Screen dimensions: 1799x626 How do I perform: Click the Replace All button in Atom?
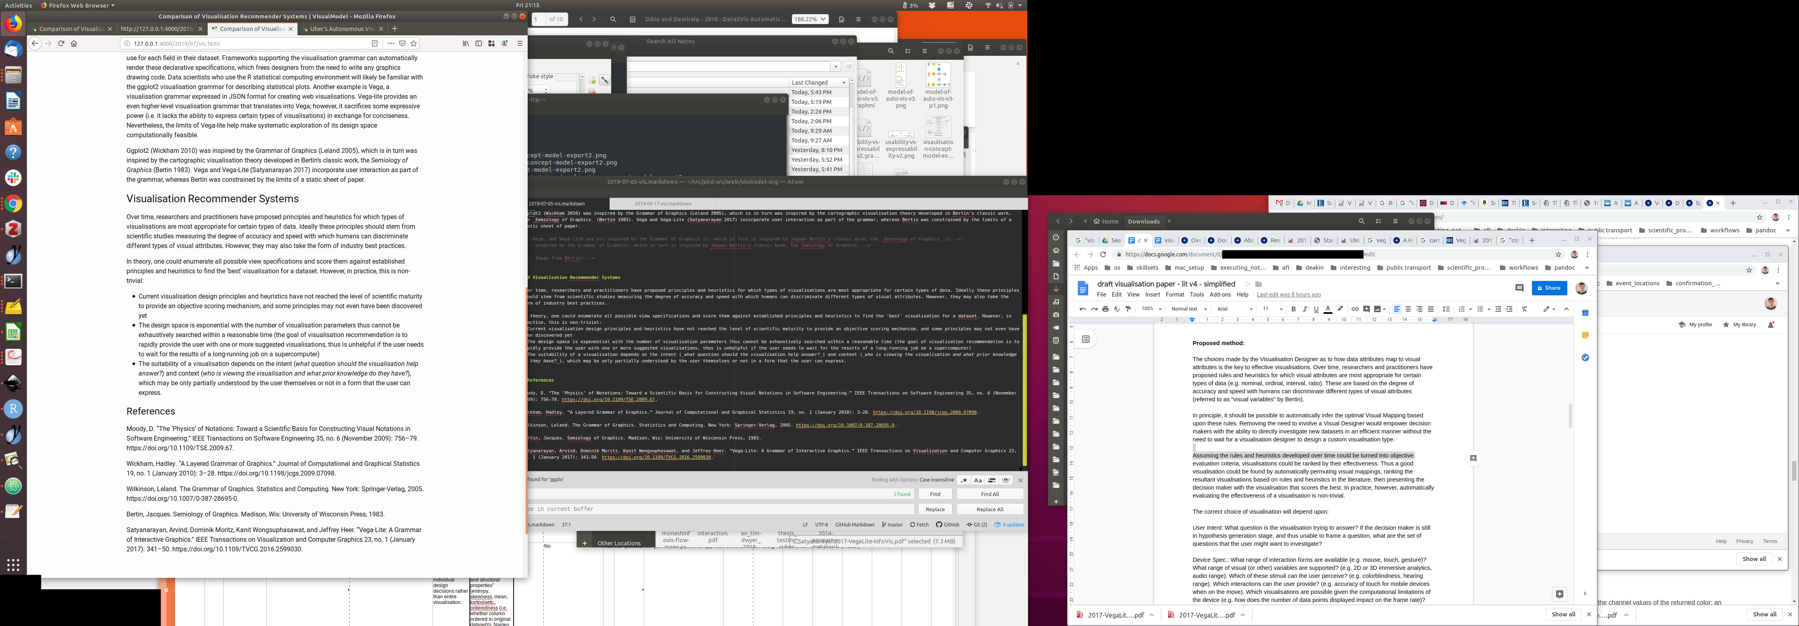point(989,510)
